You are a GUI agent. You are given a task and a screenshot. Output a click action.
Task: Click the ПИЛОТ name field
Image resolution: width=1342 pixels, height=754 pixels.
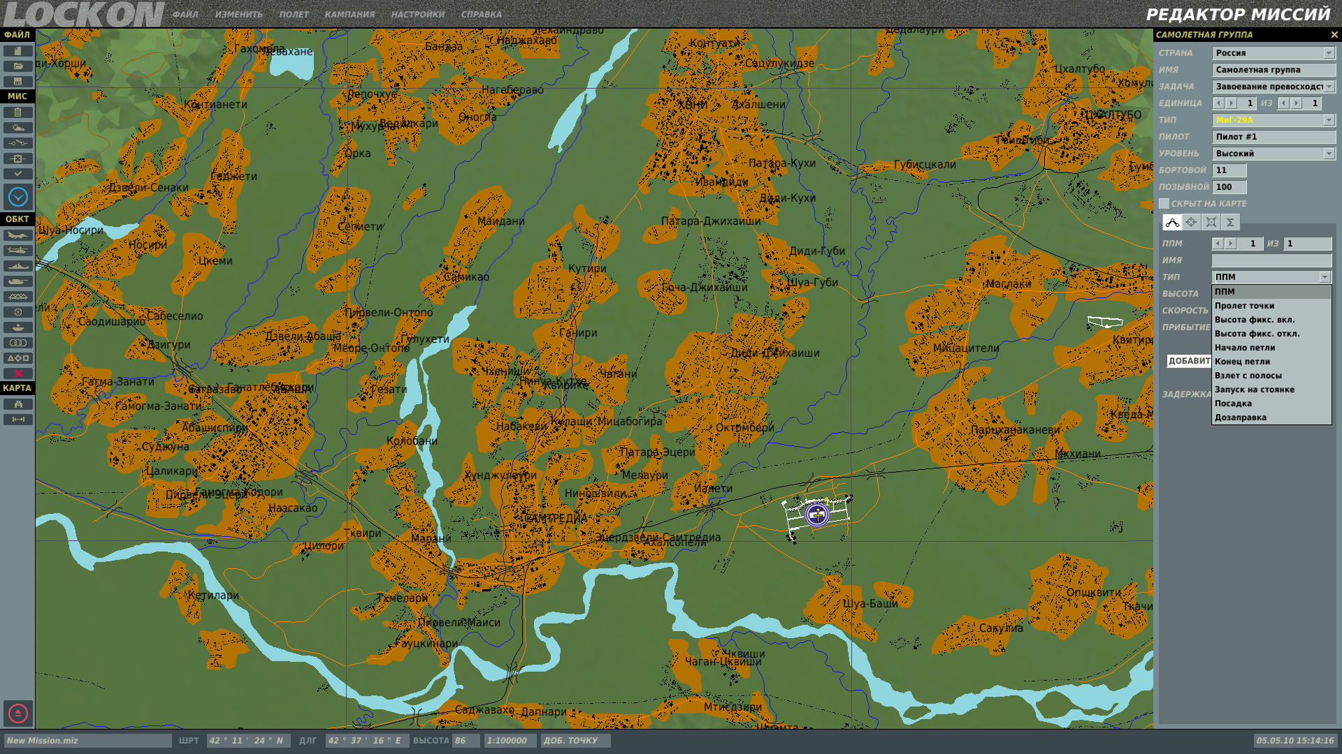tap(1274, 137)
